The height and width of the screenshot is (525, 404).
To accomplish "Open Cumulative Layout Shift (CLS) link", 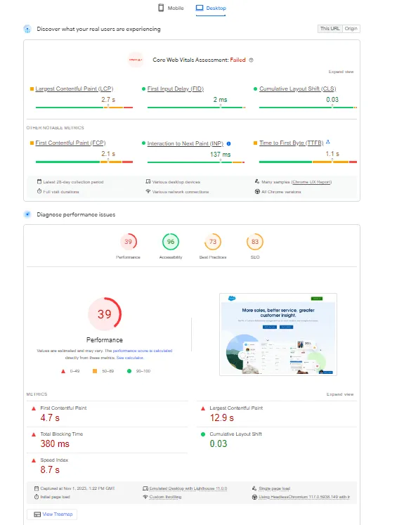I will point(298,89).
